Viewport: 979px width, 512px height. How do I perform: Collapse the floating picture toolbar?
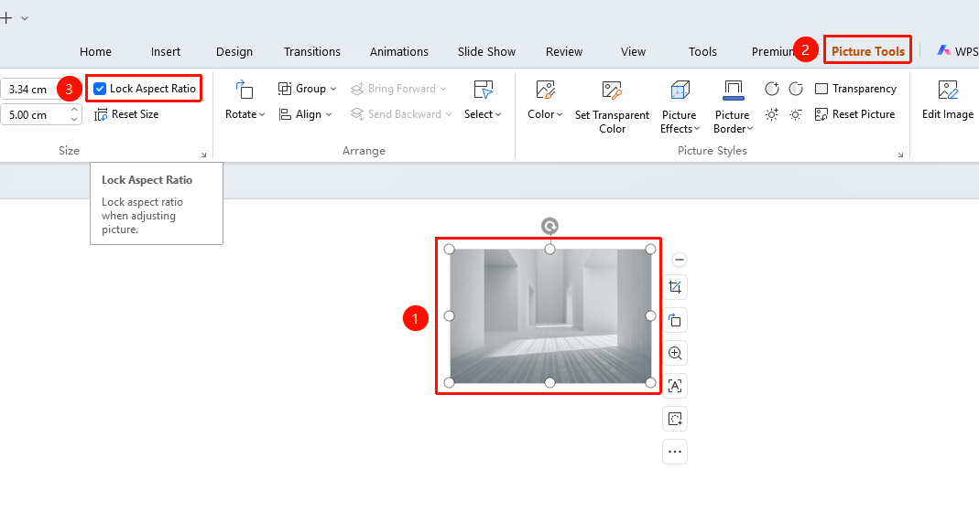[680, 260]
